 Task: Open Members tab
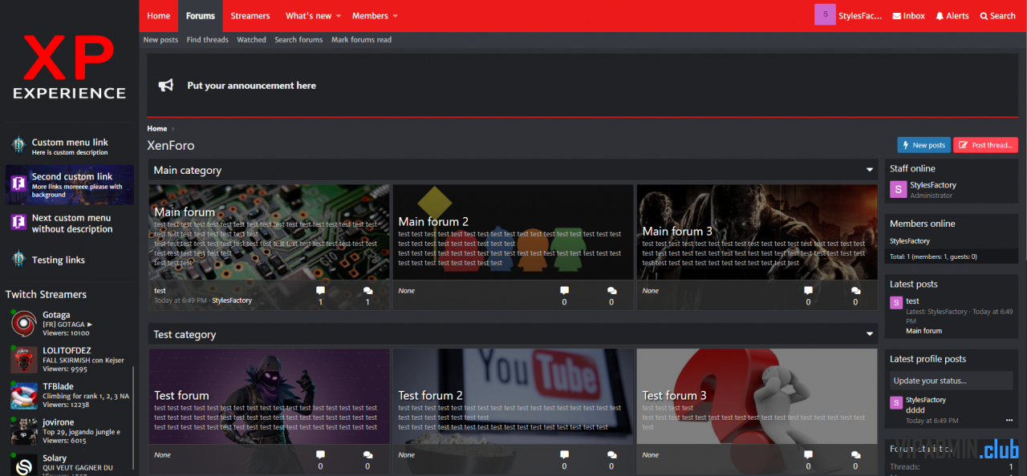370,16
